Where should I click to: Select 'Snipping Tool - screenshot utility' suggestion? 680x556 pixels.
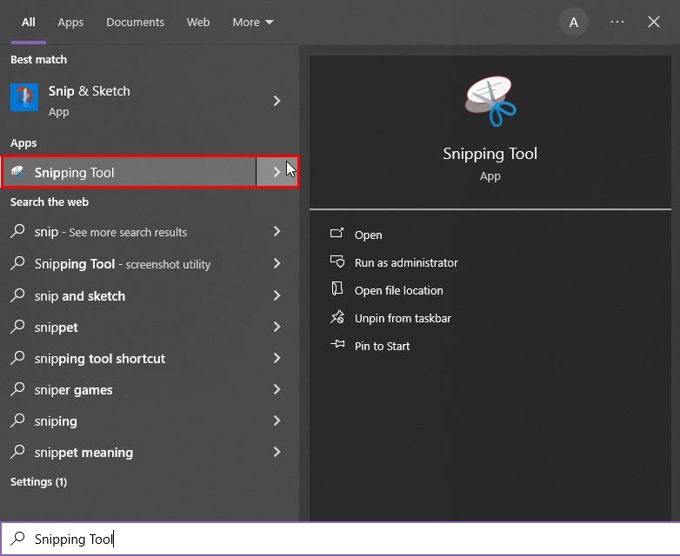tap(123, 264)
